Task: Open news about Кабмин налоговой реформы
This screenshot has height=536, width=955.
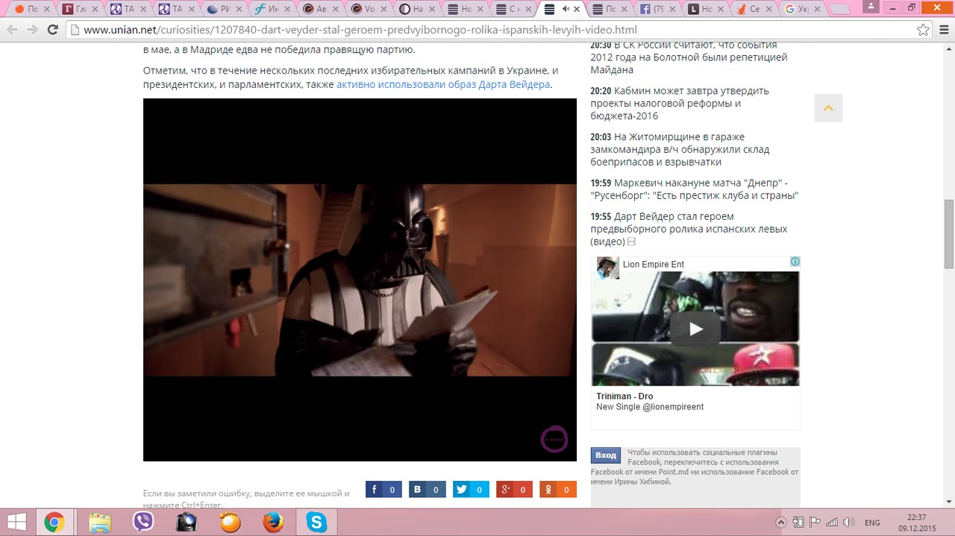Action: click(x=680, y=103)
